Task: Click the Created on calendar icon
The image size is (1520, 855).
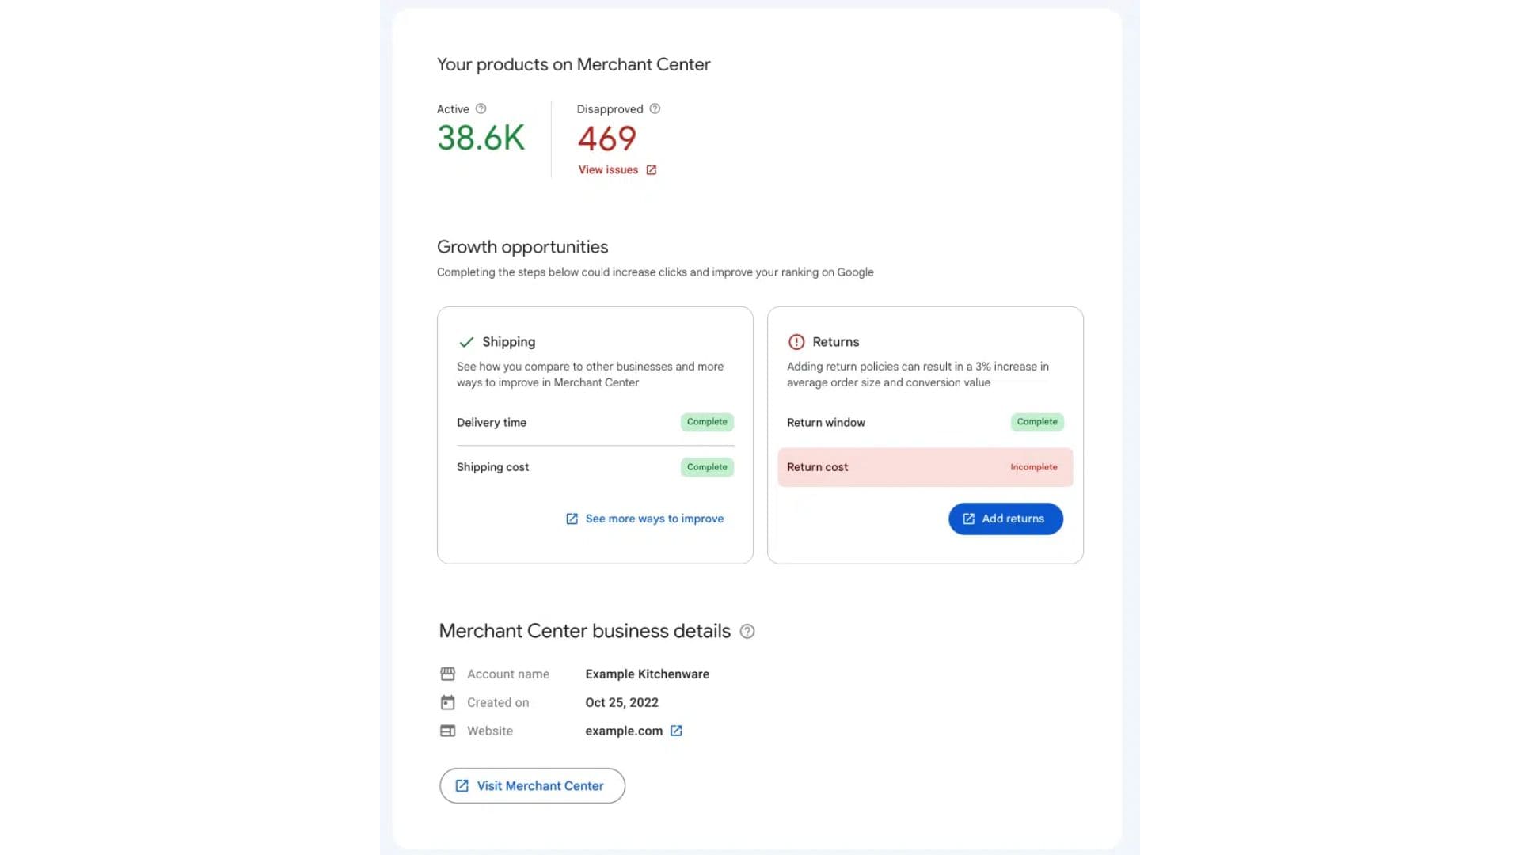Action: 447,702
